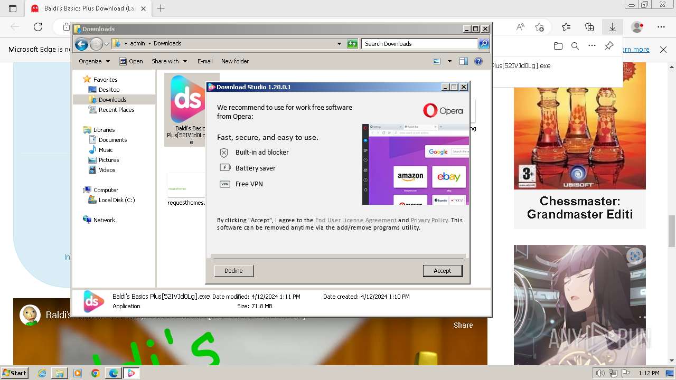Click the search magnifier in Explorer
Screen dimensions: 676x380
pos(484,44)
